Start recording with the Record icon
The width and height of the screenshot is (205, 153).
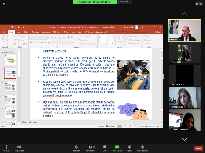click(130, 147)
